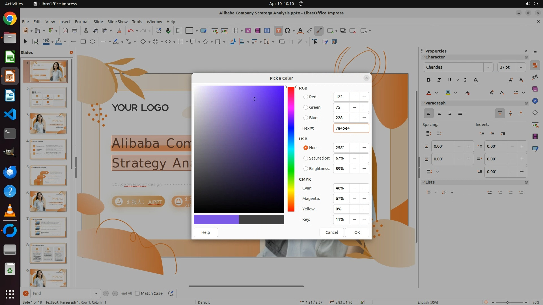The height and width of the screenshot is (305, 543).
Task: Collapse the Paragraph section expander
Action: [423, 103]
